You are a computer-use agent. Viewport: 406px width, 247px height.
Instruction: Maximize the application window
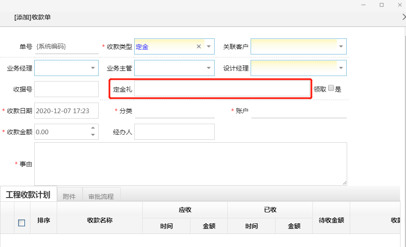pyautogui.click(x=381, y=5)
